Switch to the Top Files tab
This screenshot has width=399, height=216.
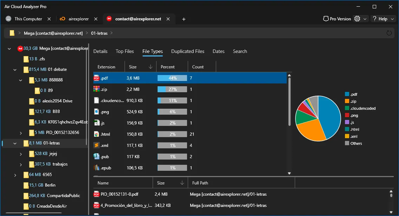click(x=125, y=51)
